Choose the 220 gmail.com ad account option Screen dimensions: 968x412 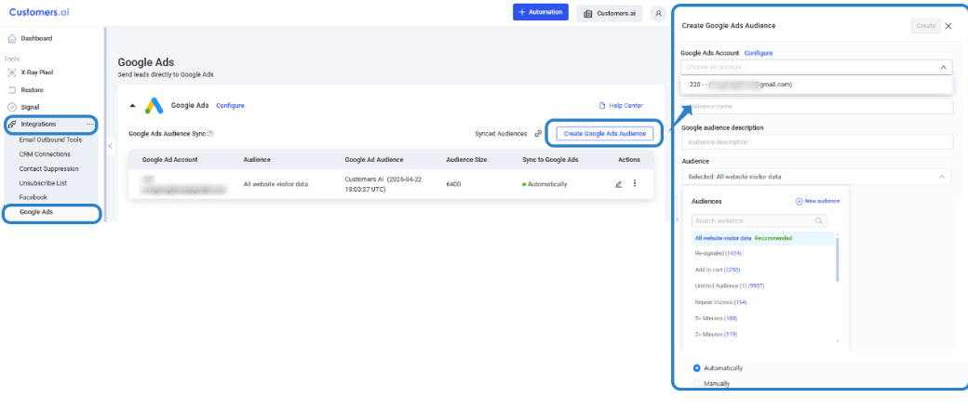coord(817,85)
